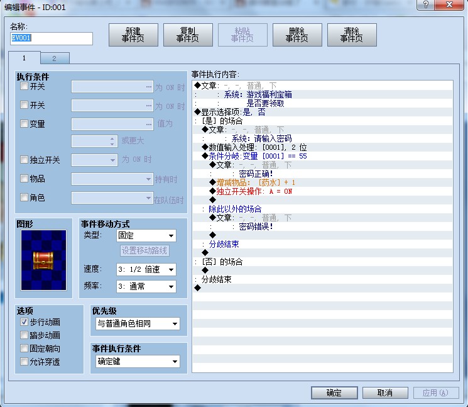Click 复制事件页 button

[x=188, y=35]
